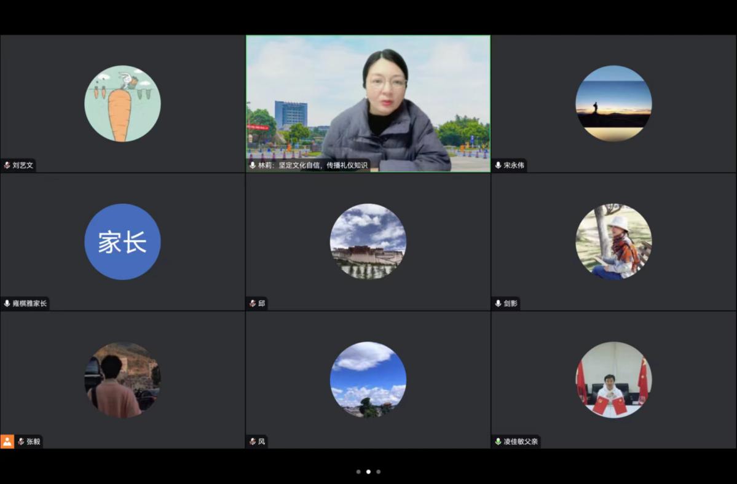This screenshot has height=484, width=737.
Task: Click the microphone icon next to 林莉
Action: 253,165
